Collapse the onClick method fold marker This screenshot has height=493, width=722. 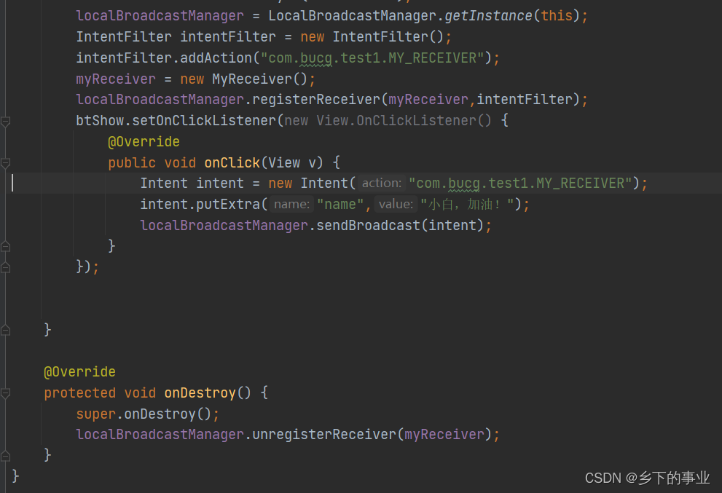[6, 163]
